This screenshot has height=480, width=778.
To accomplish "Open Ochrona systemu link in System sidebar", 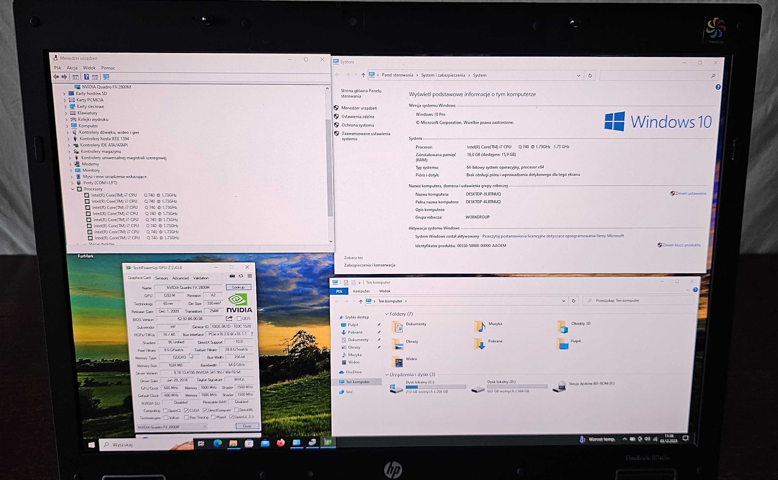I will click(358, 125).
